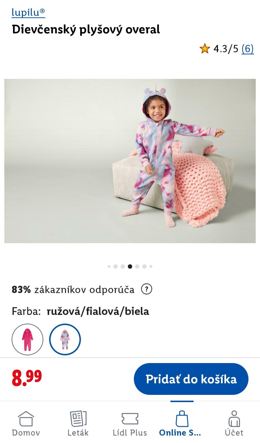This screenshot has height=443, width=260.
Task: Open the Lidl Plus coupon icon
Action: point(130,418)
